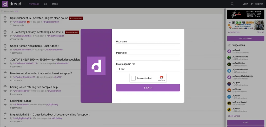Click the page's vertical scrollbar
This screenshot has width=266, height=127.
(225, 65)
